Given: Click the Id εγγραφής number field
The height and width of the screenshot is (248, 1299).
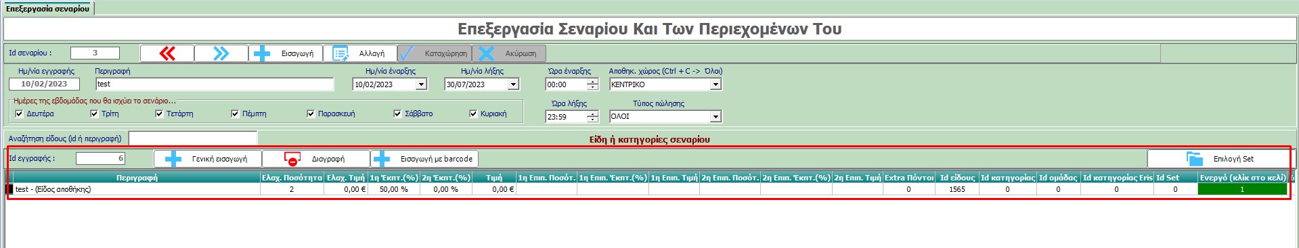Looking at the screenshot, I should coord(101,158).
